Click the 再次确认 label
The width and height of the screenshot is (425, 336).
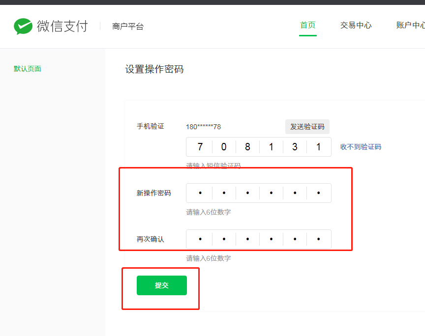[x=151, y=239]
